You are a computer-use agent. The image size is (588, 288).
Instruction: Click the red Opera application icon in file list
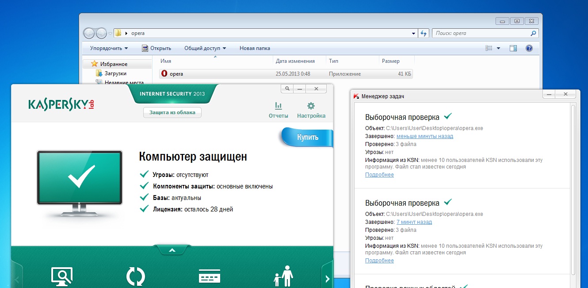164,74
